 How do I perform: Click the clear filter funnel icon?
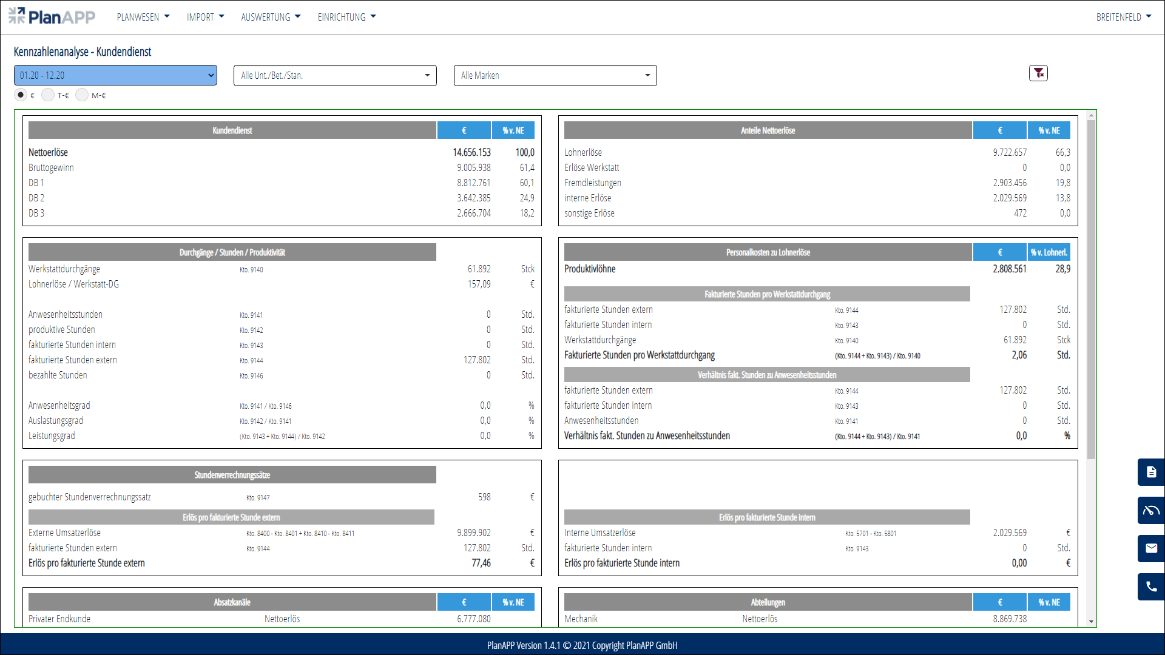point(1038,73)
